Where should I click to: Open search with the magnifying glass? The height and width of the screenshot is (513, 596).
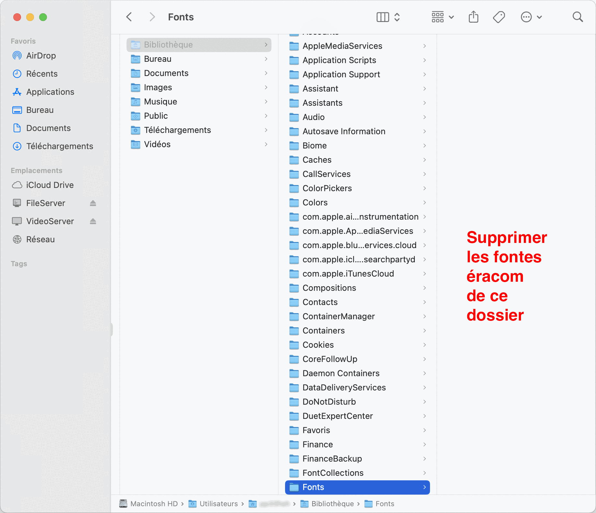(578, 17)
